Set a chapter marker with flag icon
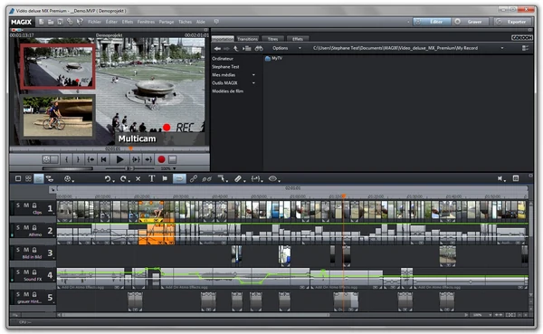This screenshot has width=543, height=334. [x=165, y=178]
